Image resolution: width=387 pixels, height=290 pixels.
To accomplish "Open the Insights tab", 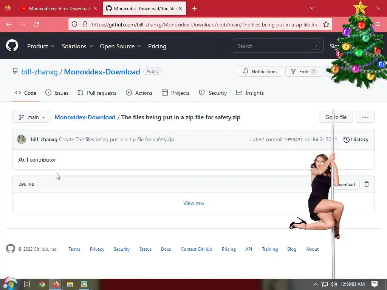I will click(250, 93).
